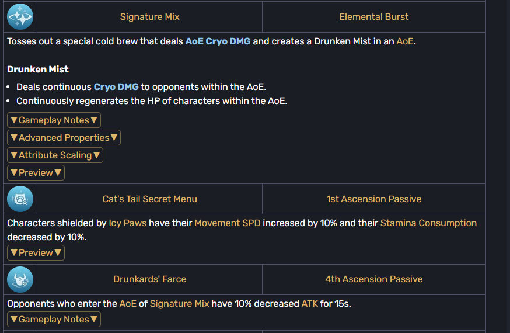Click the Drunkards' Farce talent icon
The height and width of the screenshot is (333, 510).
(20, 280)
